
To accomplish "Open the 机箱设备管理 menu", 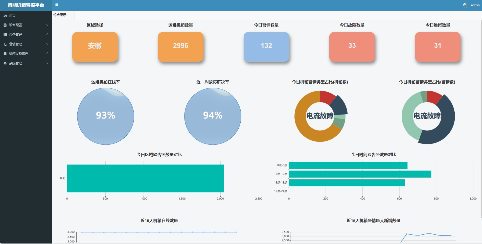I will (x=26, y=54).
